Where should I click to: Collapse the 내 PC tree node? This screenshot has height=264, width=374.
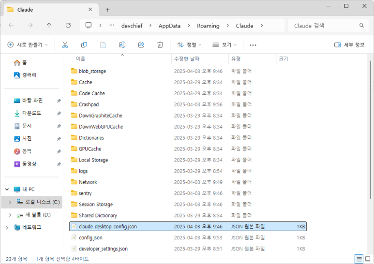point(7,189)
